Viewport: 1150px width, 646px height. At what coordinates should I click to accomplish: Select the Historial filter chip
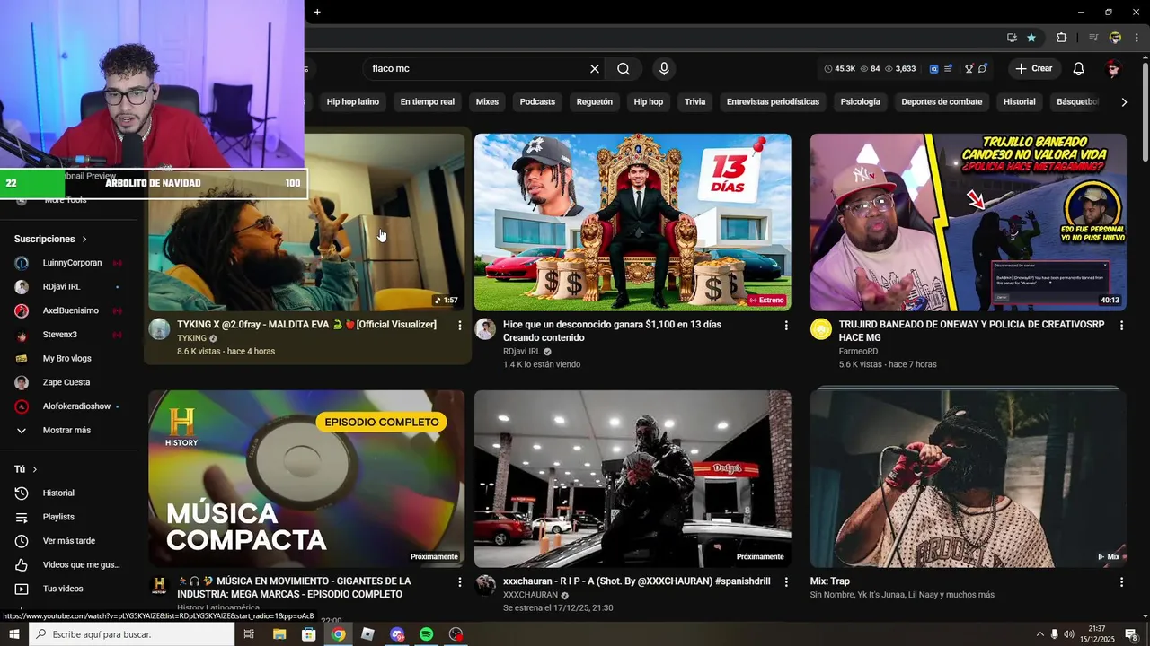[1020, 102]
